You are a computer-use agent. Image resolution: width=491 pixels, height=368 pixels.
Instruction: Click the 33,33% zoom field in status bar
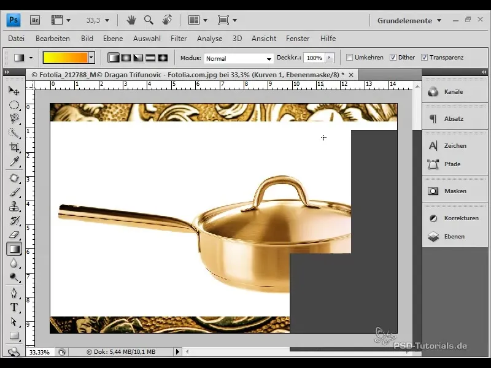pyautogui.click(x=40, y=352)
